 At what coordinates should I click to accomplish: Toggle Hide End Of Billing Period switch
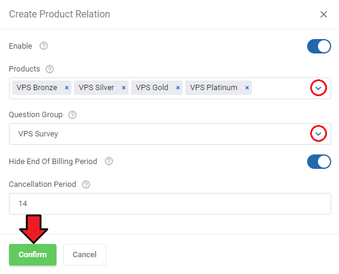coord(319,162)
